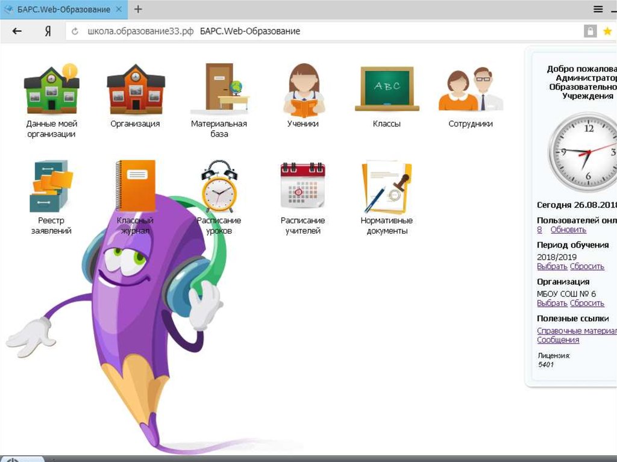Open the Сообщения link
Image resolution: width=617 pixels, height=462 pixels.
(558, 340)
